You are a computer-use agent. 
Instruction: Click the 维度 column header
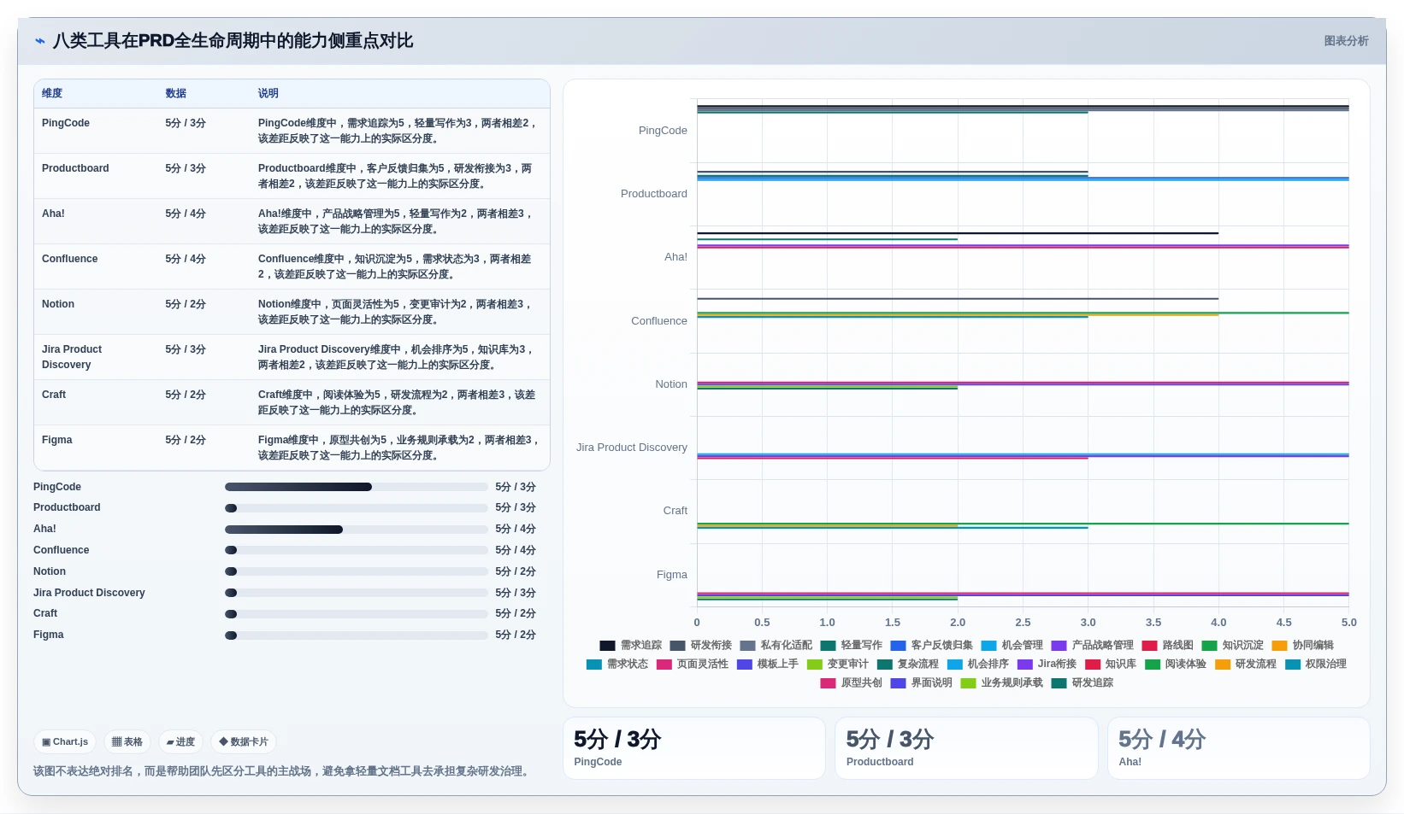pos(52,94)
